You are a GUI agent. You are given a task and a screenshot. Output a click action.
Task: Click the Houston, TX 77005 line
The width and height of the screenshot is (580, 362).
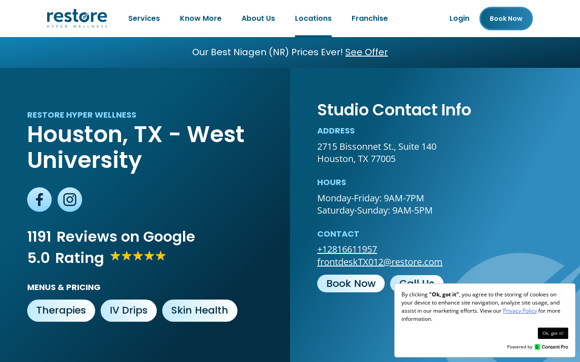pyautogui.click(x=356, y=159)
